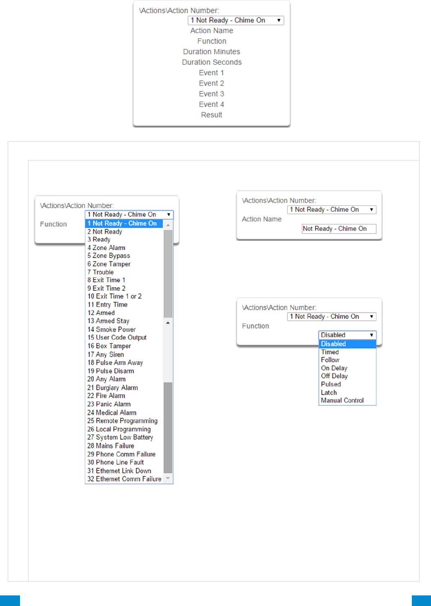Choose option 27 System Low Battery

pyautogui.click(x=124, y=437)
